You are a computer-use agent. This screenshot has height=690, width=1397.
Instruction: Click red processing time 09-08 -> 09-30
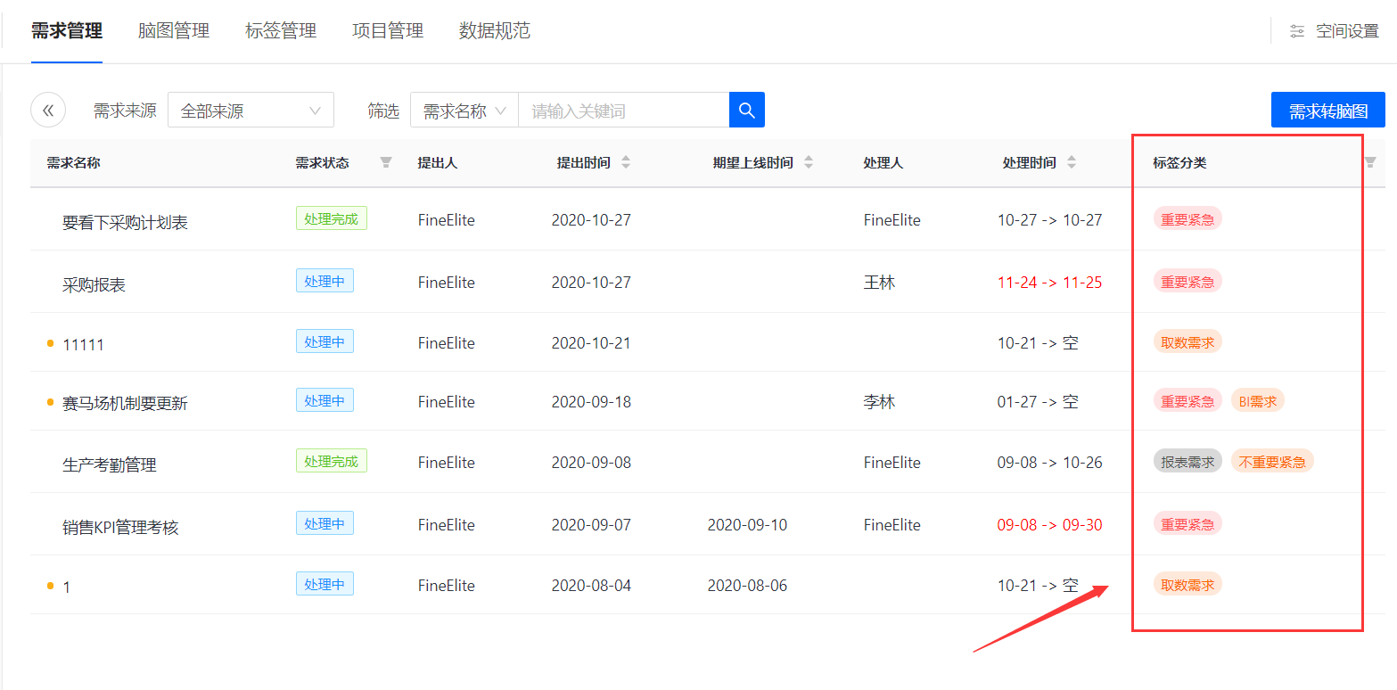(x=1049, y=525)
